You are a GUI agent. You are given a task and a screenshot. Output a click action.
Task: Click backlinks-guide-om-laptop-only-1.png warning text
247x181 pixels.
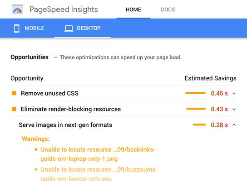point(98,154)
